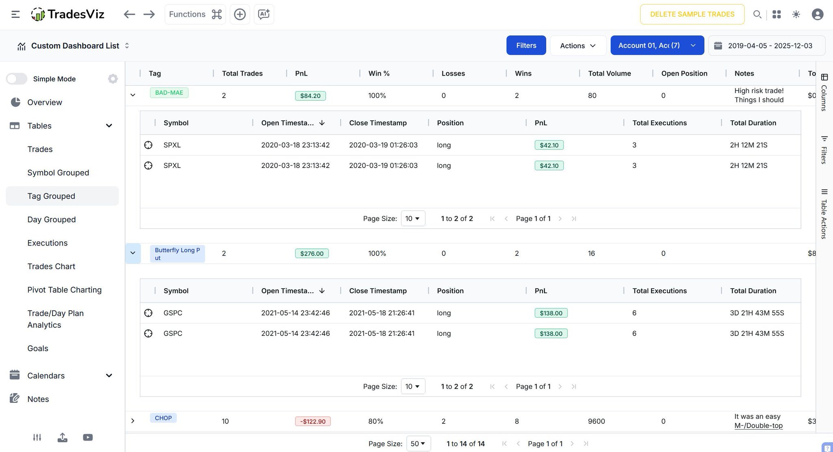Image resolution: width=833 pixels, height=452 pixels.
Task: Click the add new plus circle icon
Action: pyautogui.click(x=240, y=14)
